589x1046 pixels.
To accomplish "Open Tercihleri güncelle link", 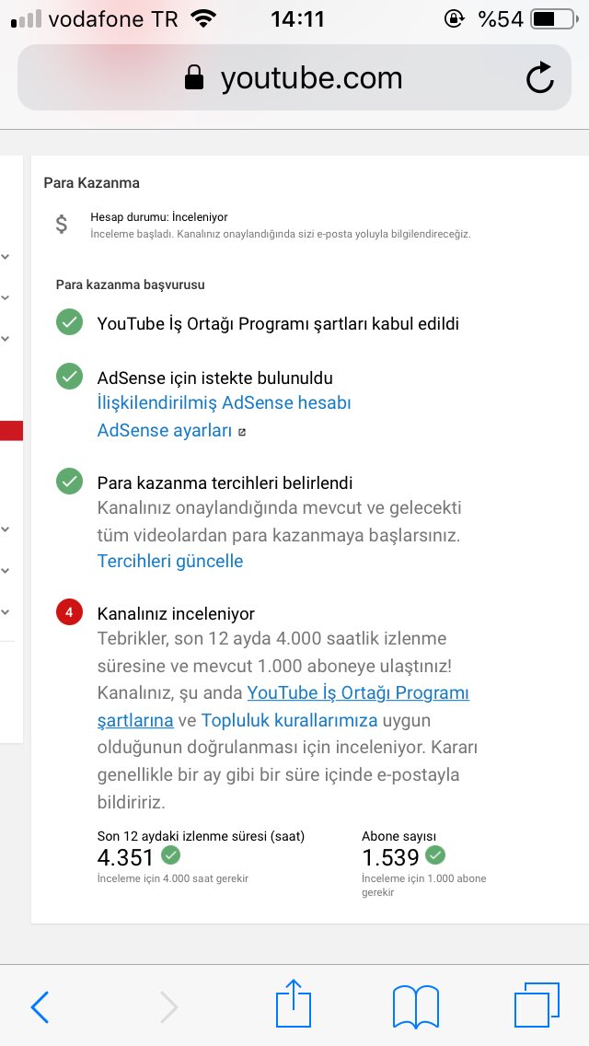I will 170,561.
